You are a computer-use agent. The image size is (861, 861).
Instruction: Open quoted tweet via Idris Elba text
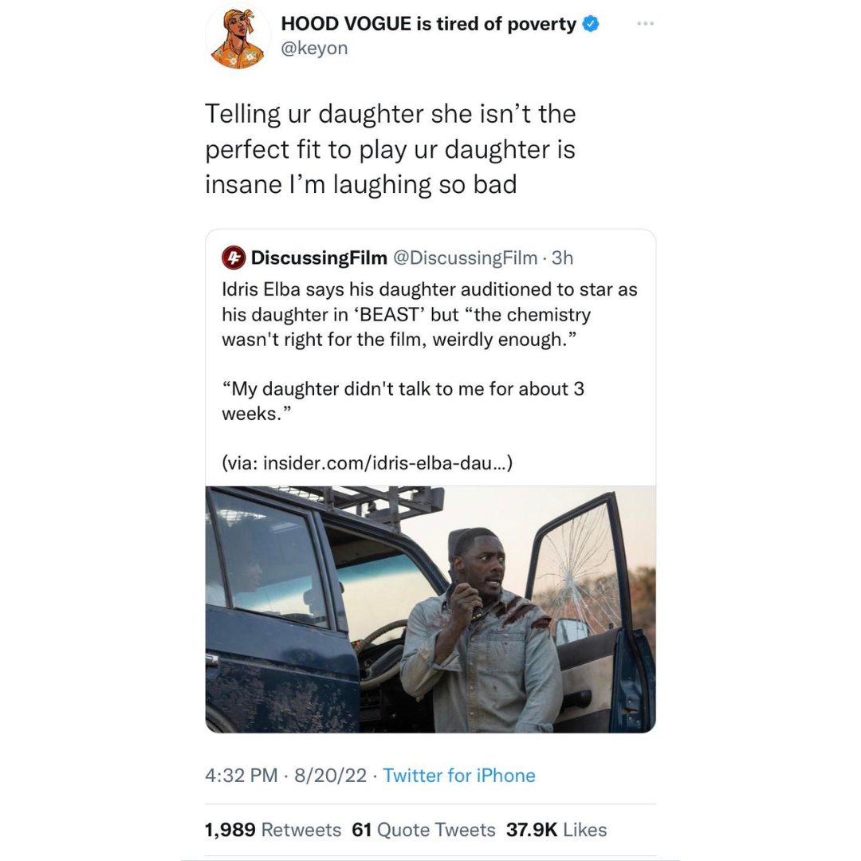click(x=429, y=314)
